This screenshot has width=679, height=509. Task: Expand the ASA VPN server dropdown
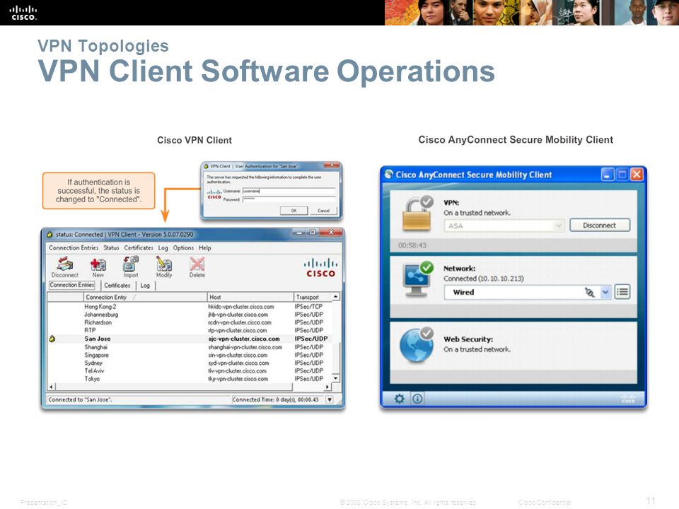558,226
